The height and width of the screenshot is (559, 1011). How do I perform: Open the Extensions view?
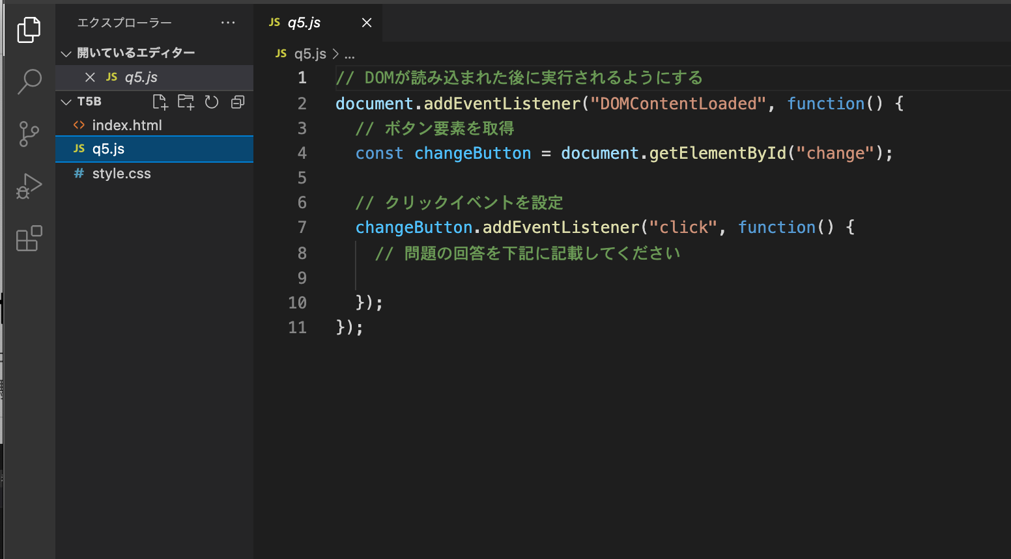[29, 239]
